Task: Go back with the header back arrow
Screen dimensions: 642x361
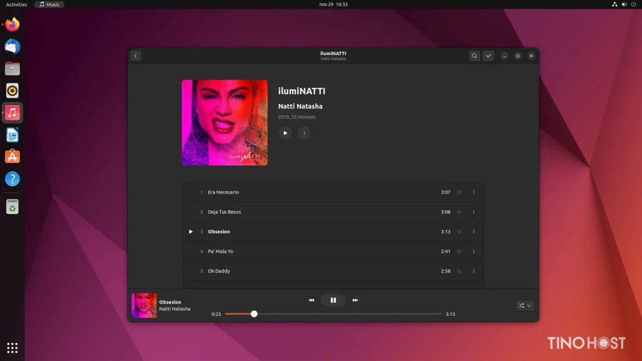Action: 135,56
